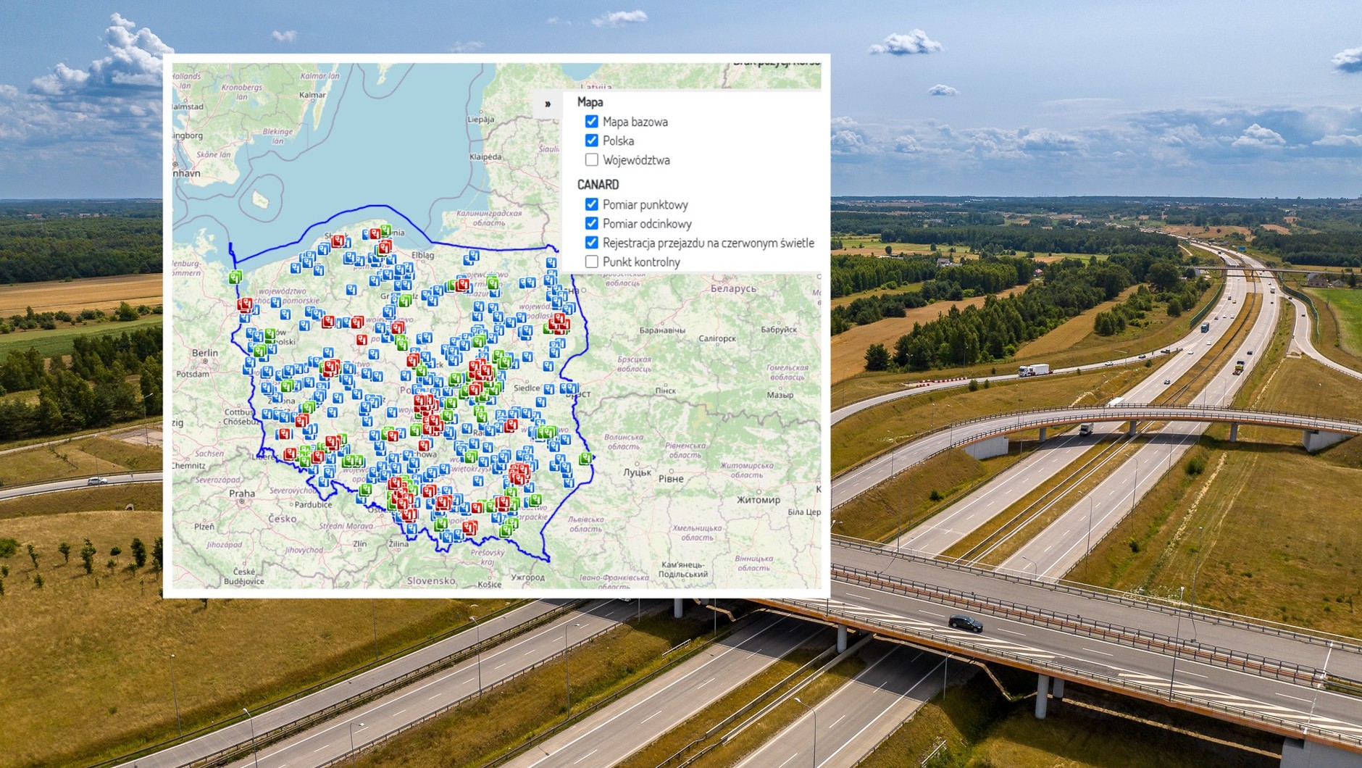Screen dimensions: 1362x768
Task: Uncheck the Mapa bazowa checkbox
Action: coord(591,122)
